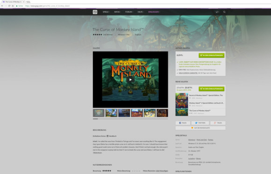This screenshot has width=271, height=174.
Task: Play the Monkey Island trailer video
Action: (130, 80)
